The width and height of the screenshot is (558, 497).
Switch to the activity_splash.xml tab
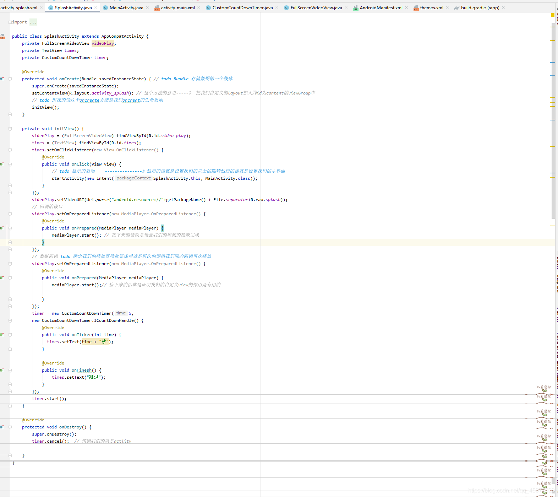[18, 7]
